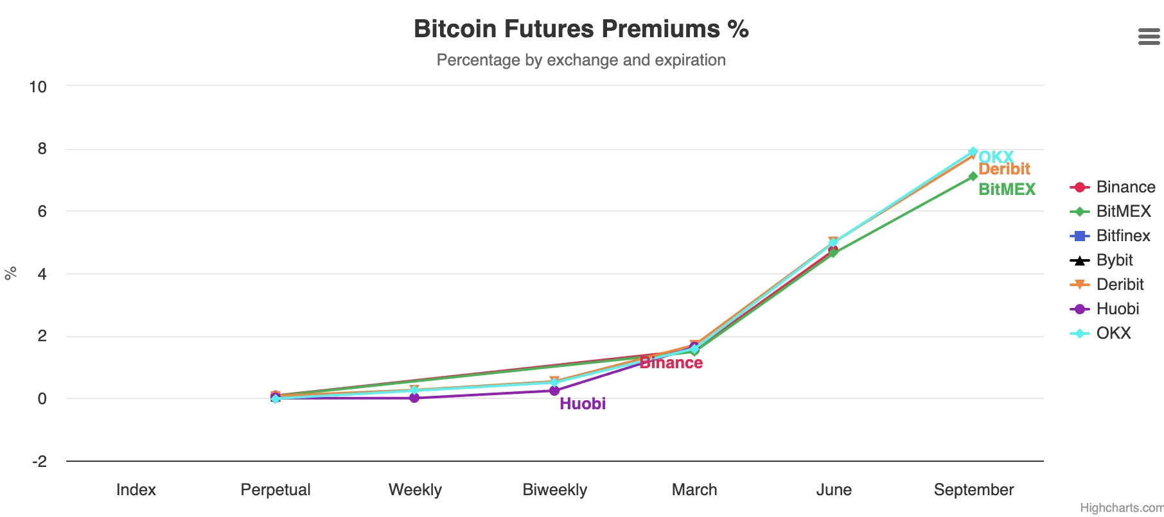This screenshot has width=1164, height=517.
Task: Click BitMEX point at June
Action: (833, 253)
